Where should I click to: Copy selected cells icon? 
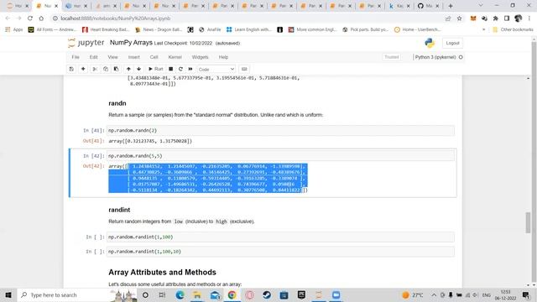pos(106,69)
